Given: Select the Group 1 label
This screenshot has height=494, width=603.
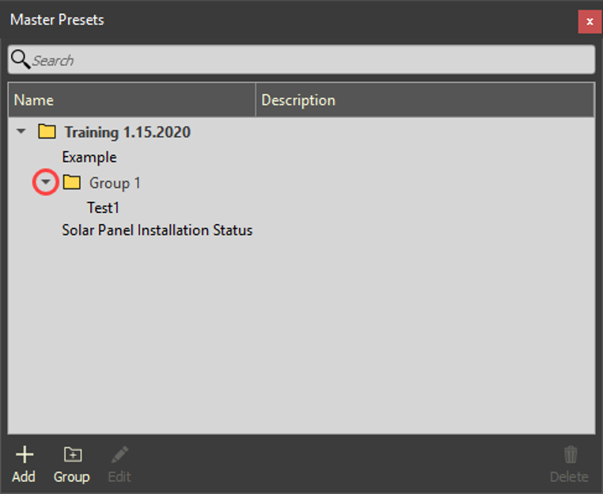Looking at the screenshot, I should tap(115, 183).
